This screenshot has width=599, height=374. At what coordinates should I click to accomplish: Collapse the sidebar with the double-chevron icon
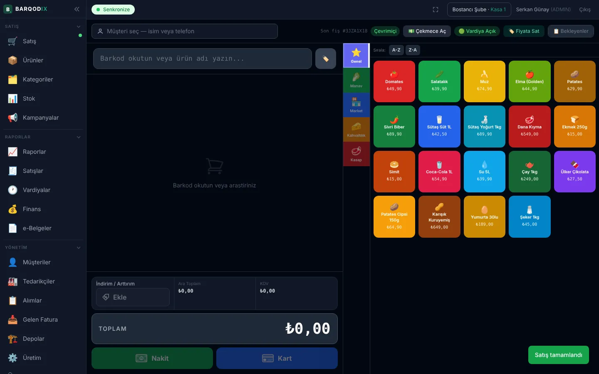(77, 9)
